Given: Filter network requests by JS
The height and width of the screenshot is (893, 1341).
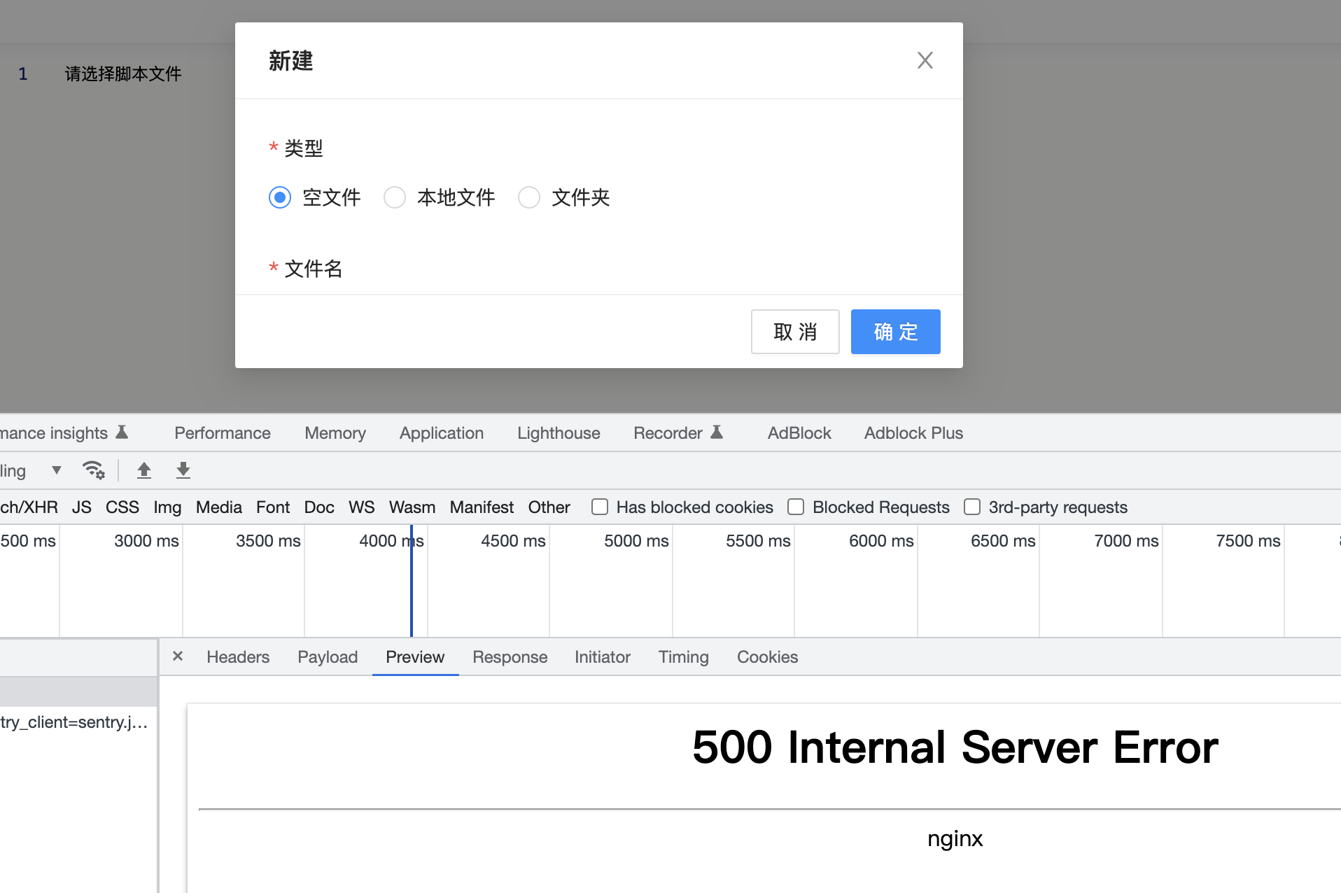Looking at the screenshot, I should 82,507.
